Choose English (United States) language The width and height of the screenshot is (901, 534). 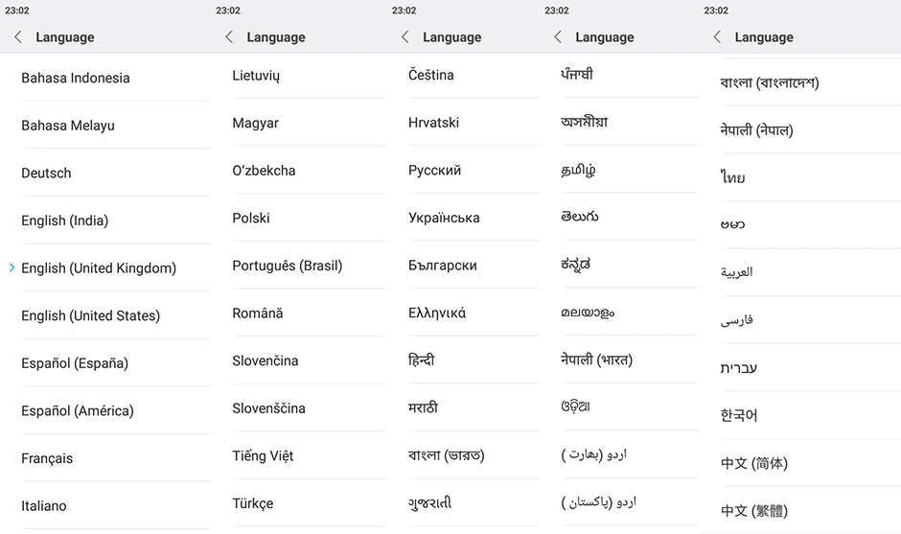click(x=109, y=315)
